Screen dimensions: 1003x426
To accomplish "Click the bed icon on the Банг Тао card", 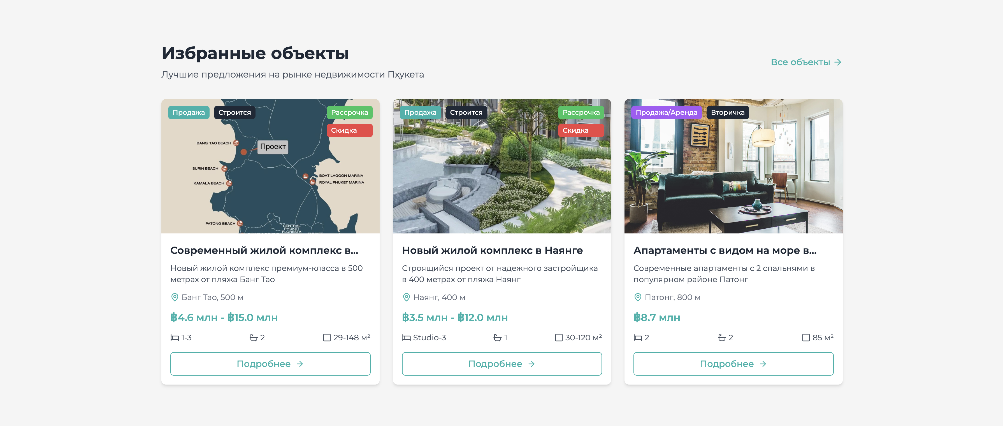I will tap(175, 338).
